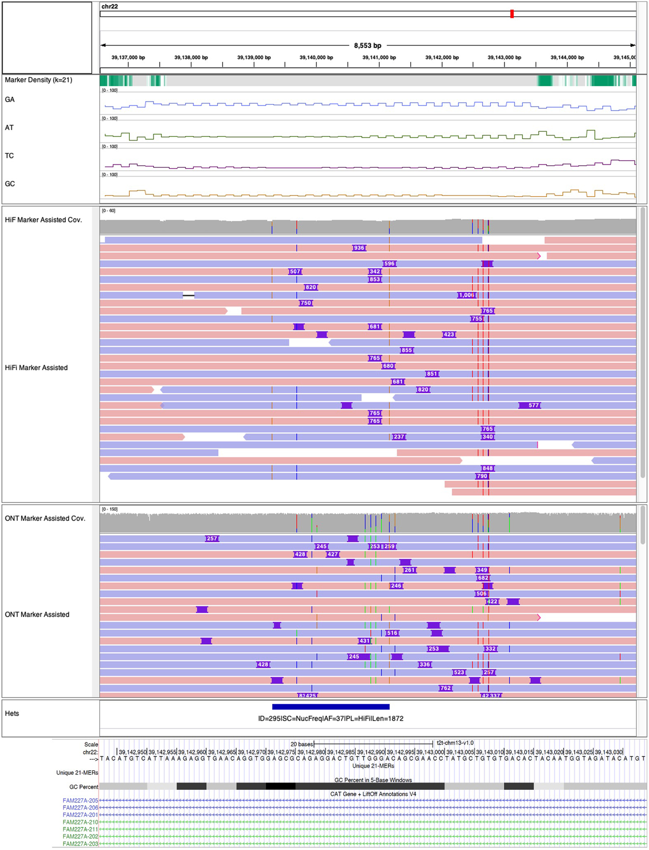Open the FAM227A-205 transcript link
Image resolution: width=649 pixels, height=850 pixels.
[80, 801]
